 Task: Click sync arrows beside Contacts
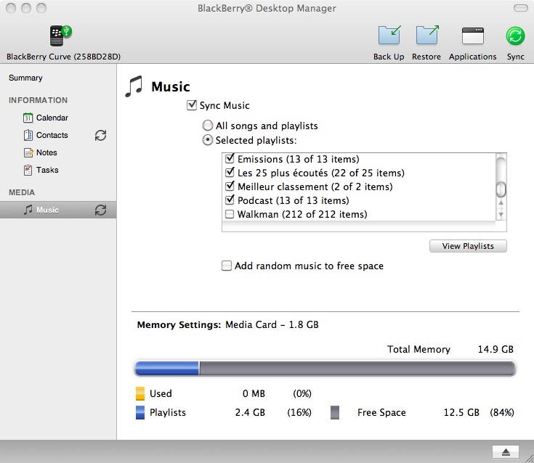coord(100,136)
